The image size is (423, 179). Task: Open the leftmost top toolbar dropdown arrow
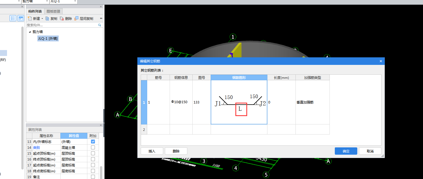(x=19, y=1)
